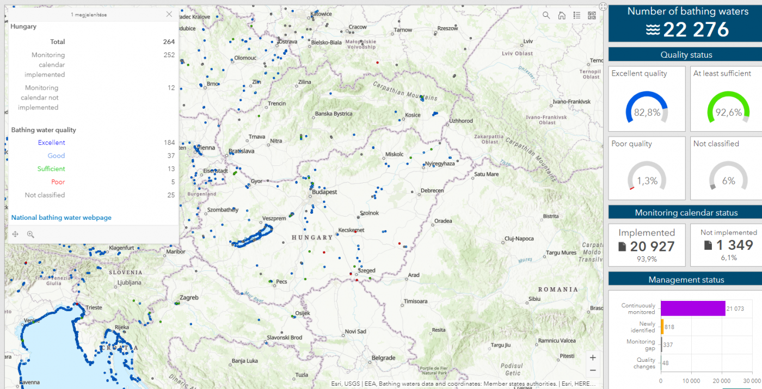762x389 pixels.
Task: Click the Poor quality gauge card
Action: (x=647, y=168)
